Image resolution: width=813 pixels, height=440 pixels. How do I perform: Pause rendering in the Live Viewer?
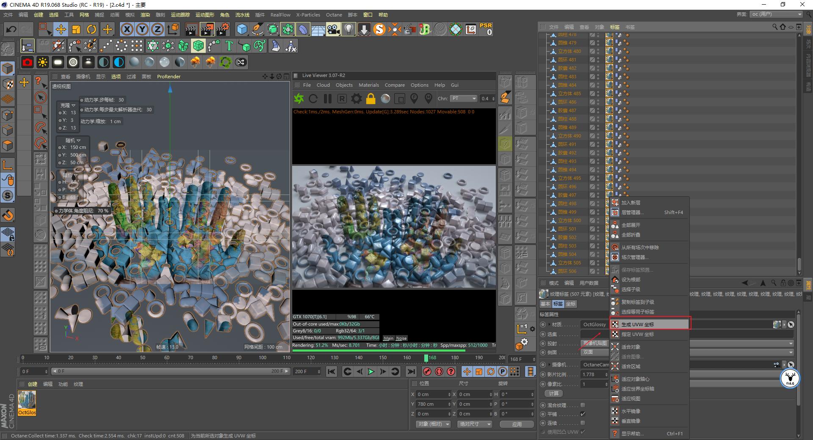pyautogui.click(x=328, y=98)
